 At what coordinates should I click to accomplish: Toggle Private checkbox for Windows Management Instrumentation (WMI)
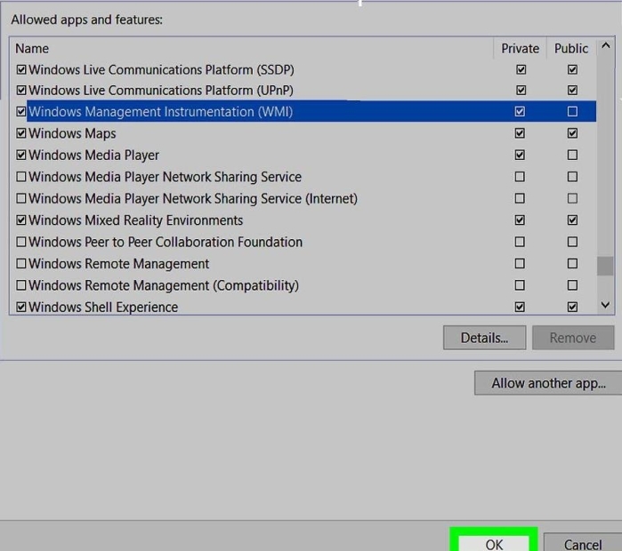click(x=520, y=112)
